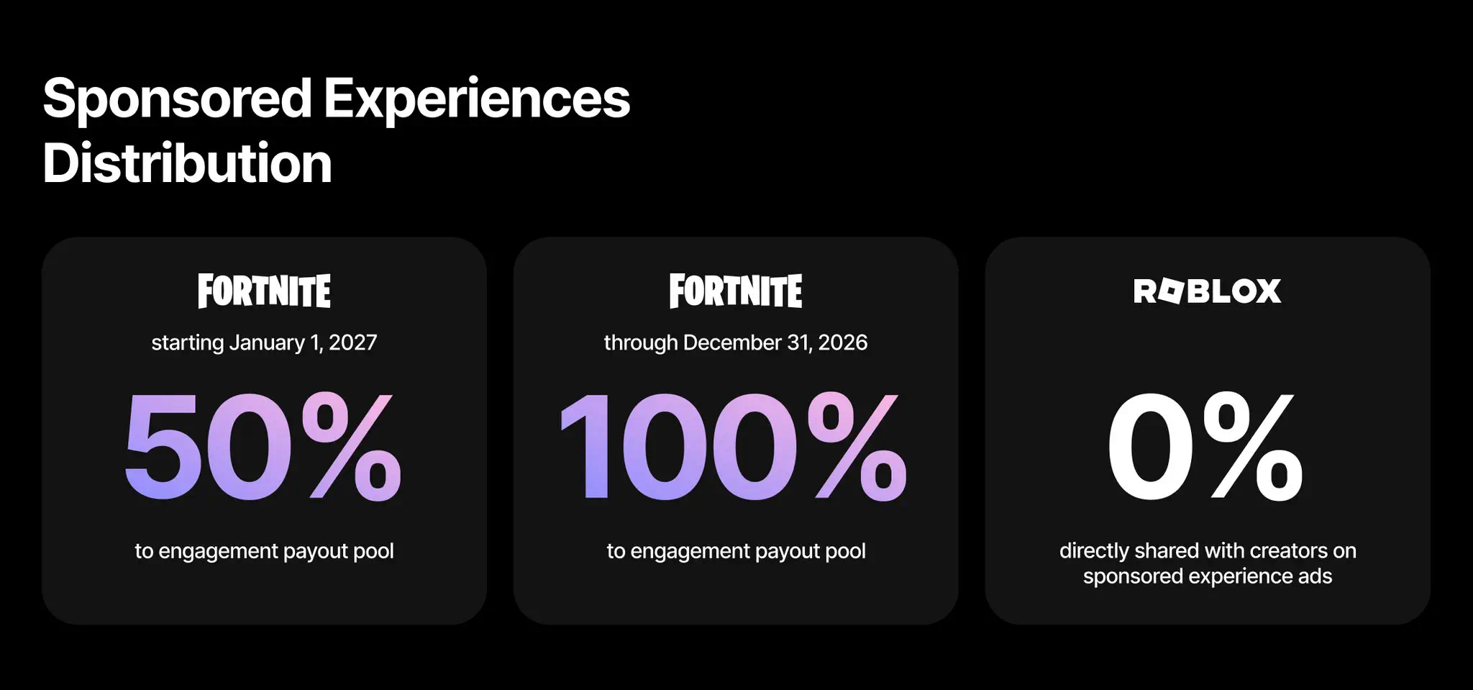The height and width of the screenshot is (690, 1473).
Task: Click "to engagement payout pool" under 50%
Action: (264, 551)
